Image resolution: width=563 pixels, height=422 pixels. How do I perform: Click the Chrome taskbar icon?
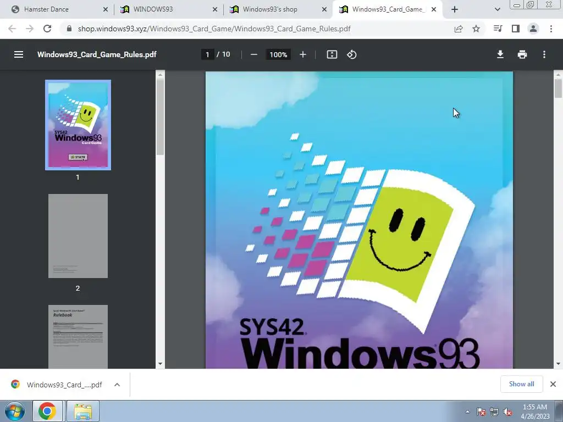(x=47, y=411)
